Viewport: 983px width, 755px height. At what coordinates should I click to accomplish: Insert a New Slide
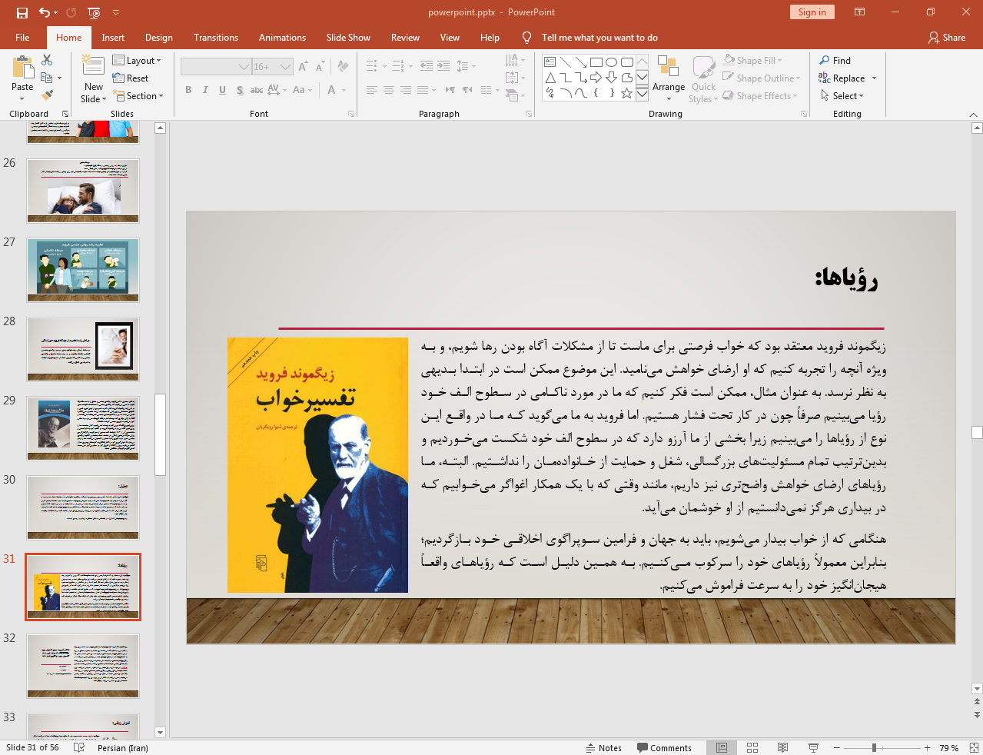coord(93,78)
